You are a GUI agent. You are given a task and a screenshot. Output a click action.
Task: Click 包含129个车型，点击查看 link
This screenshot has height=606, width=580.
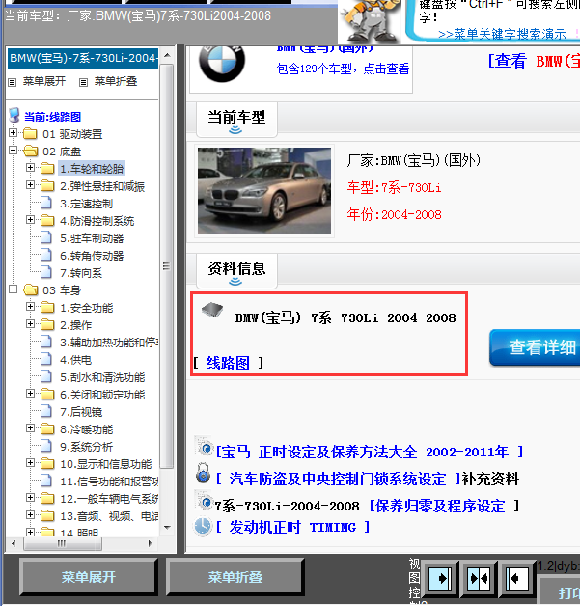click(x=343, y=69)
